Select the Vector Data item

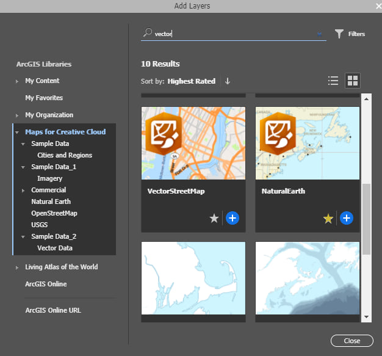coord(55,248)
